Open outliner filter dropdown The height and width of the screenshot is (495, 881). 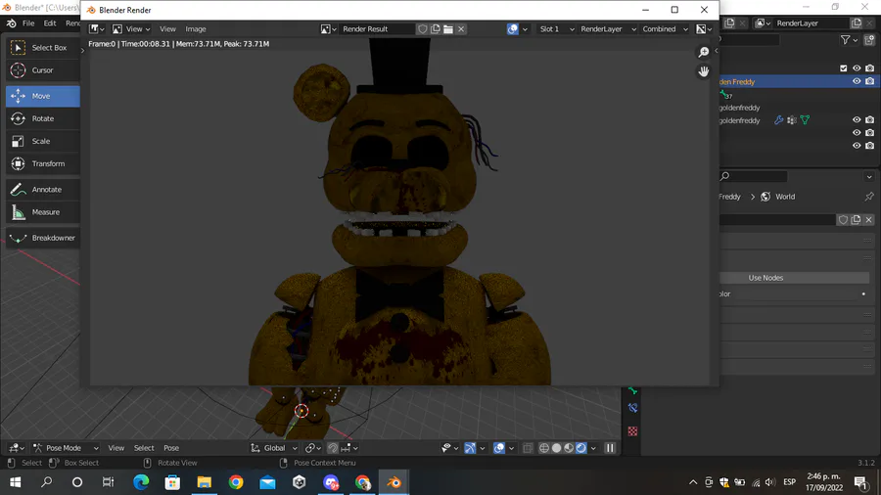(849, 40)
